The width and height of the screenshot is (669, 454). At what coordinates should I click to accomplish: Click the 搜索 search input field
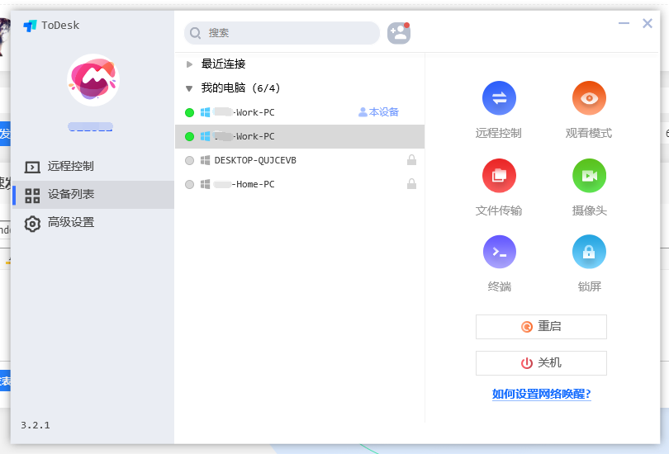coord(282,33)
